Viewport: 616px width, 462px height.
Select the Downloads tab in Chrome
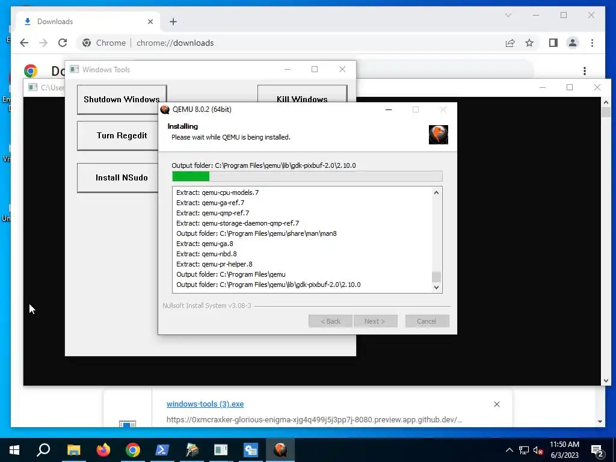tap(88, 22)
